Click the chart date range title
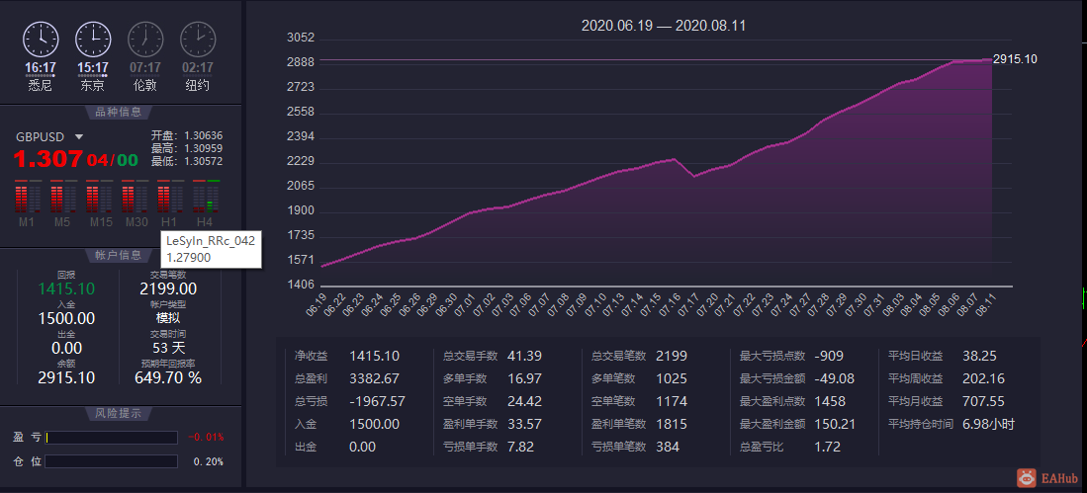Screen dimensions: 1087x493 click(x=664, y=26)
